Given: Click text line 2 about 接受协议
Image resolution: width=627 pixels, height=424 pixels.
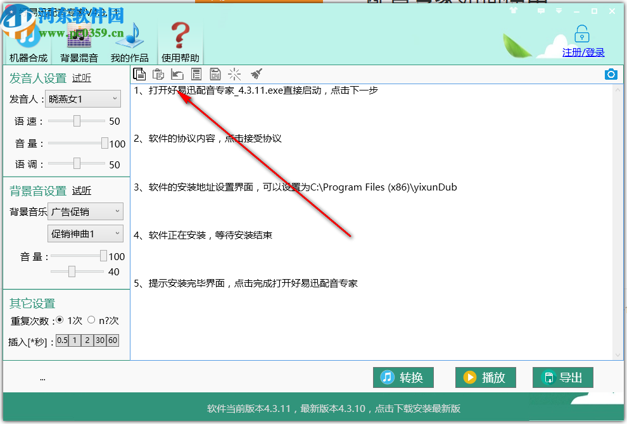Looking at the screenshot, I should tap(208, 139).
